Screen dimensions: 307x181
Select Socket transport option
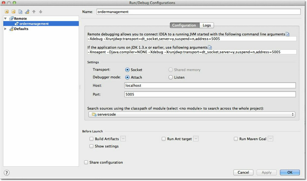tap(127, 70)
